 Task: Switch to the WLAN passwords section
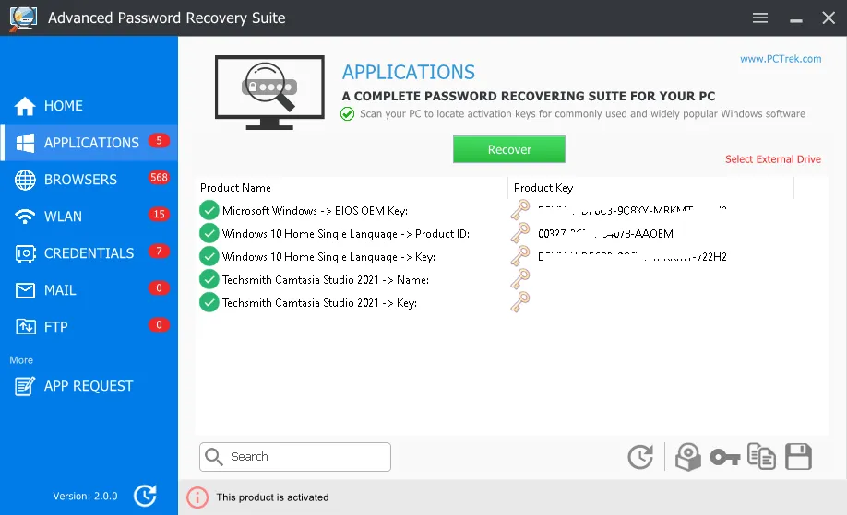click(x=63, y=217)
